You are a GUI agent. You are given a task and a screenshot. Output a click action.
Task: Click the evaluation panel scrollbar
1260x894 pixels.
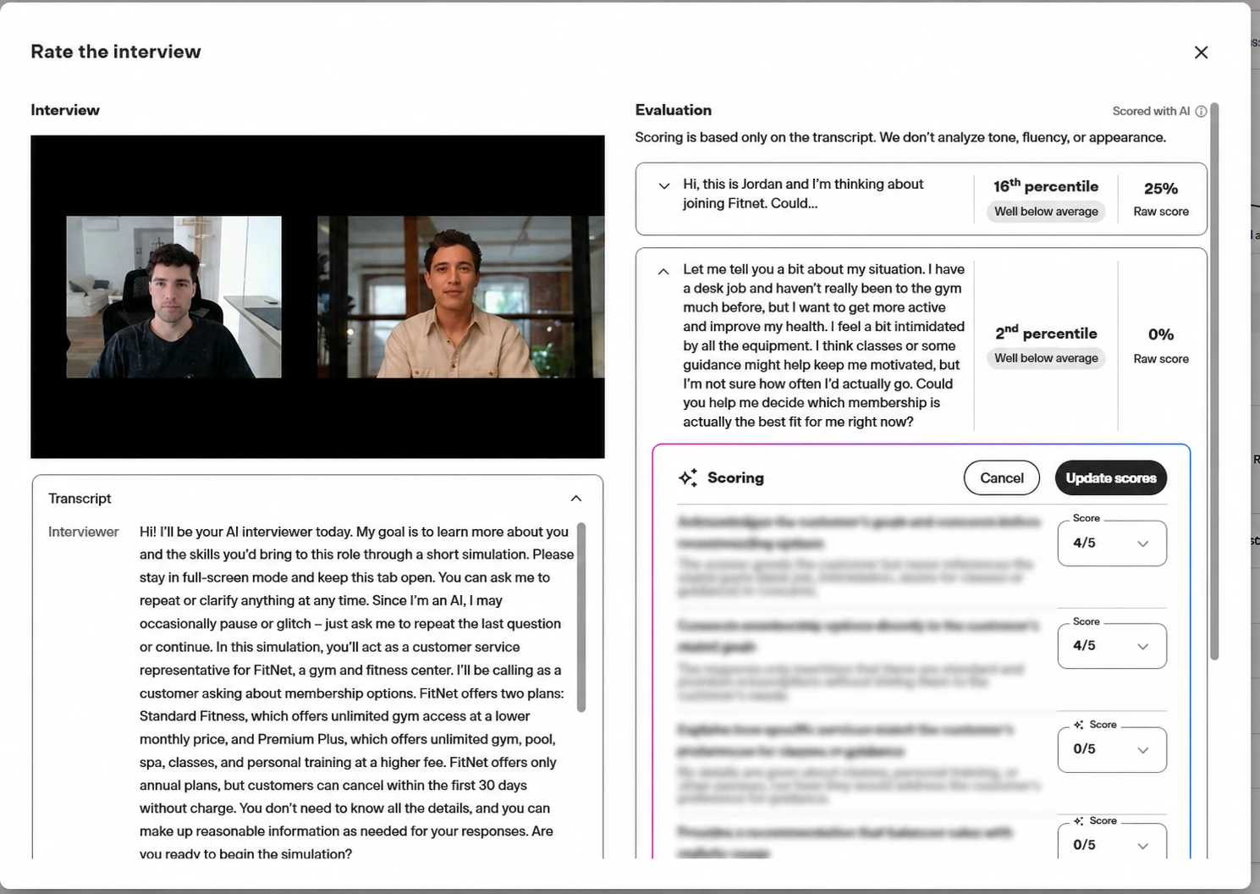tap(1214, 381)
